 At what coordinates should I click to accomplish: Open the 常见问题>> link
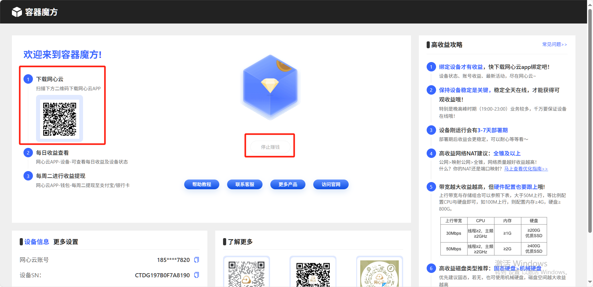(x=554, y=44)
